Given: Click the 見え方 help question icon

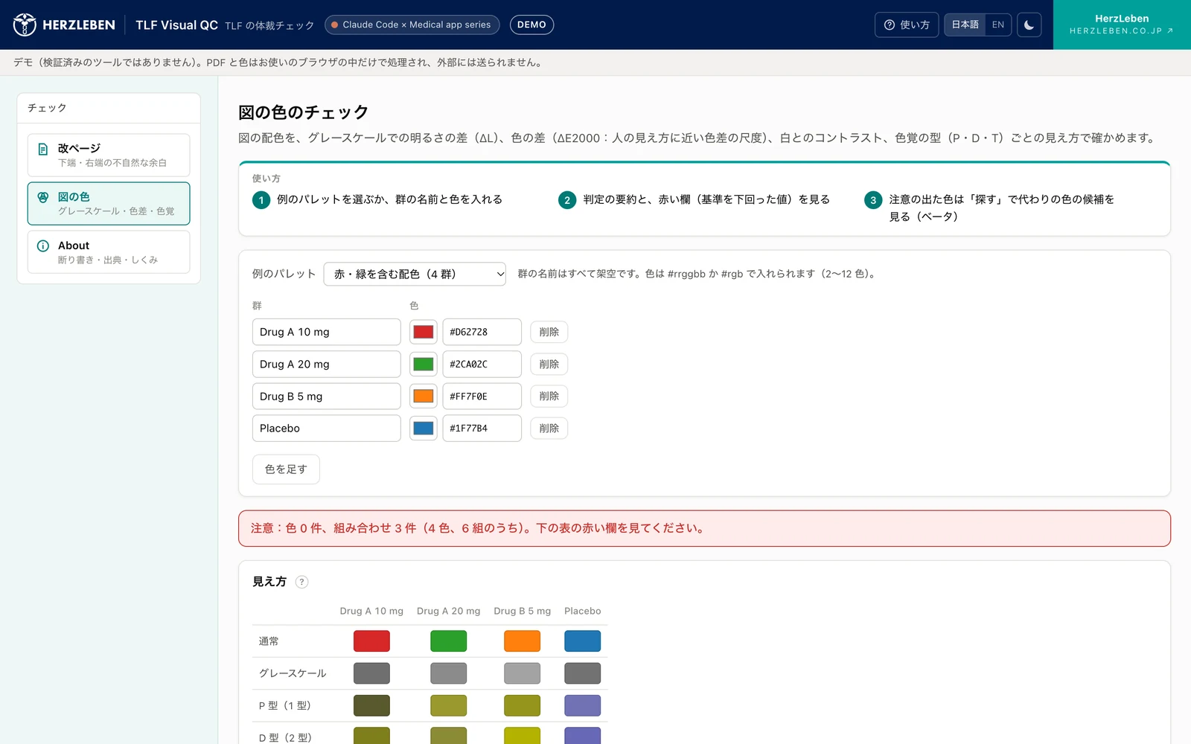Looking at the screenshot, I should pyautogui.click(x=301, y=582).
